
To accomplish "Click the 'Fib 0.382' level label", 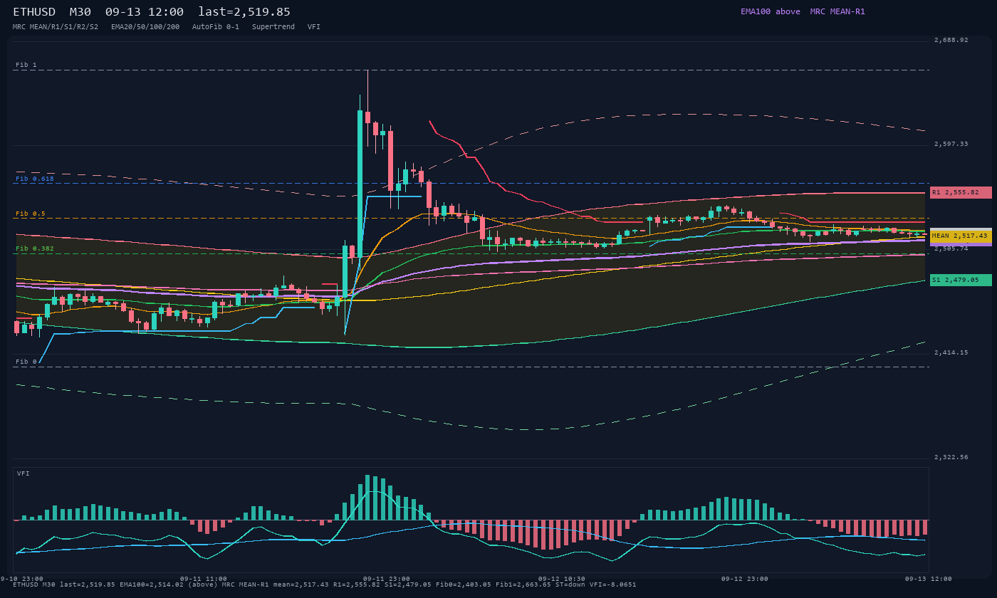I will 35,248.
